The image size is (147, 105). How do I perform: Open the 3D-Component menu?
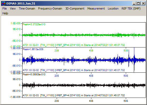click(x=75, y=8)
